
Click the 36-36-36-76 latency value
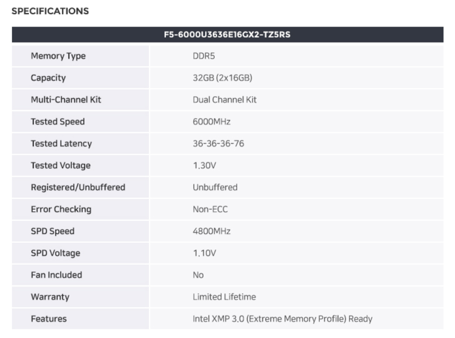pos(219,144)
